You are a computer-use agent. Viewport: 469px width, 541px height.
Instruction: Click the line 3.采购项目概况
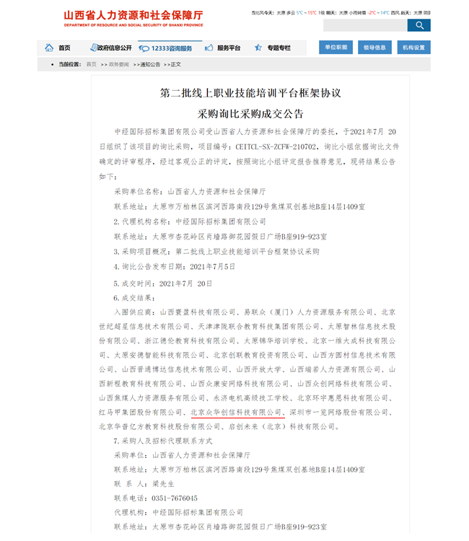click(216, 252)
